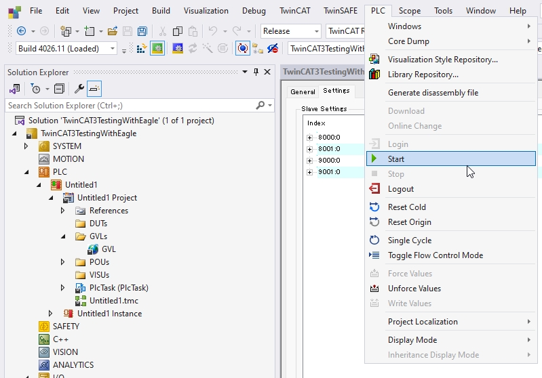Image resolution: width=542 pixels, height=378 pixels.
Task: Collapse the PLC tree node
Action: pyautogui.click(x=26, y=172)
